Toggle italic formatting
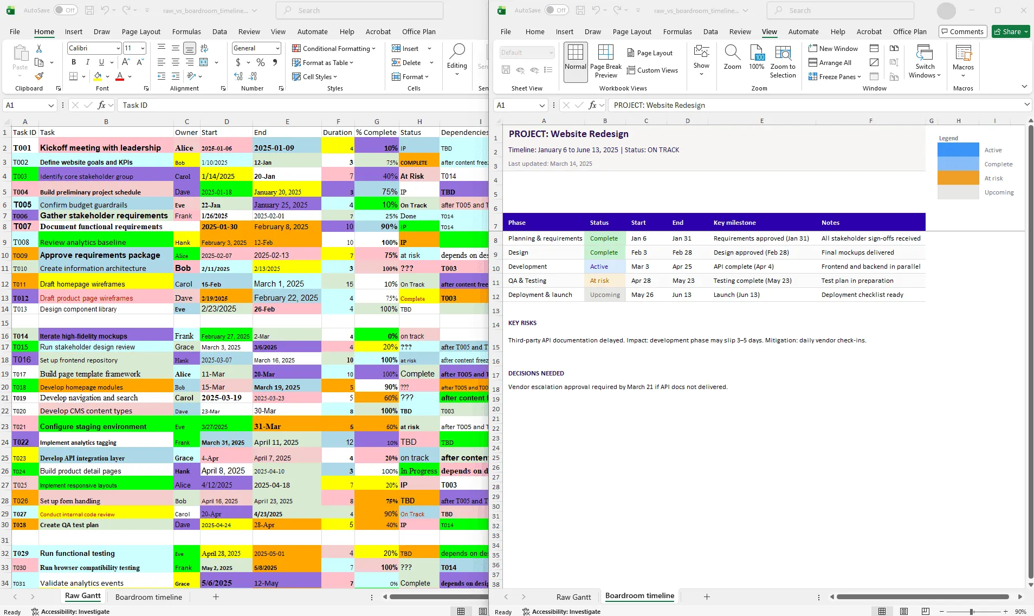Screen dimensions: 1034x616 pos(88,62)
